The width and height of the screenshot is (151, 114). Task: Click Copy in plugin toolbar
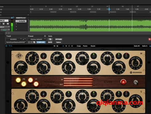click(x=79, y=46)
